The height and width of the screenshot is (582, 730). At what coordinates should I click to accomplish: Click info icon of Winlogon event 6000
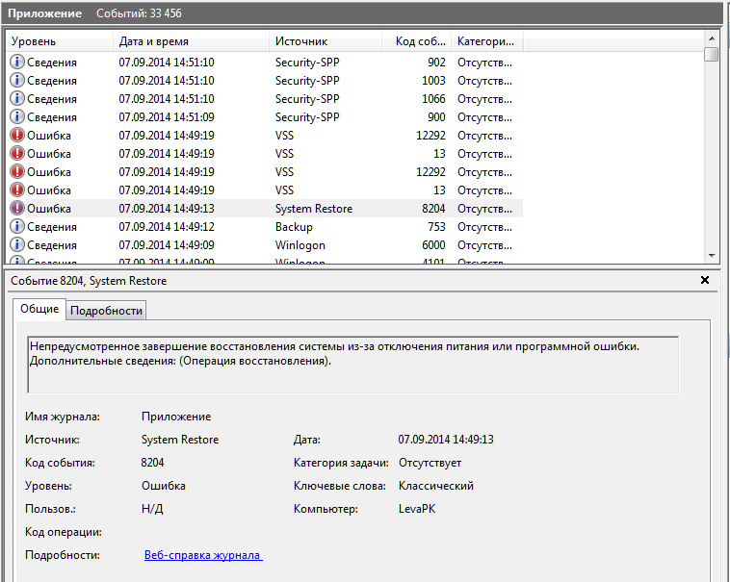click(16, 245)
